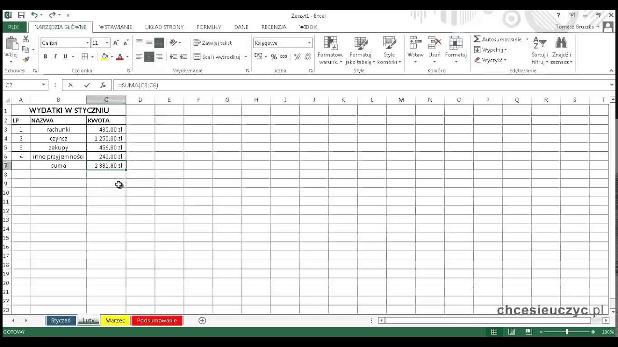Open the PLIK file tab

(14, 27)
